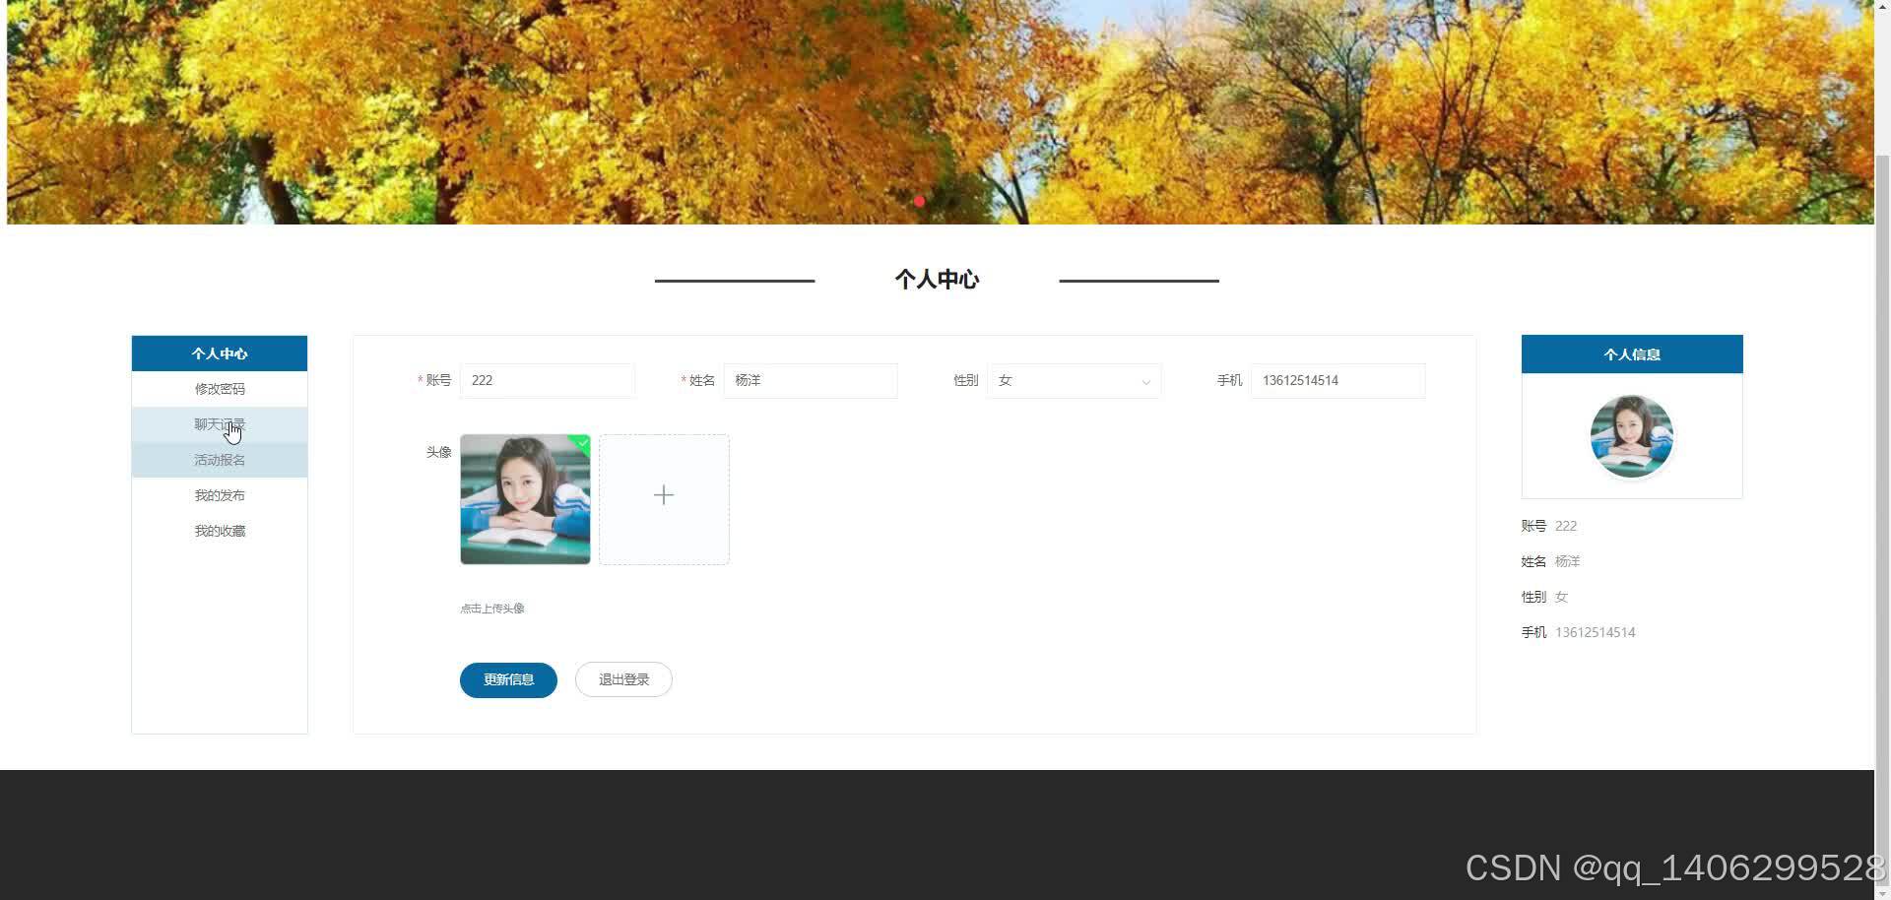Open 我的收藏 in the sidebar
1891x900 pixels.
(220, 531)
